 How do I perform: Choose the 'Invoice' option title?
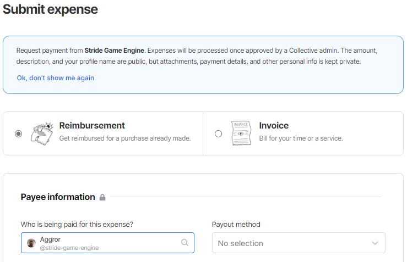(274, 126)
